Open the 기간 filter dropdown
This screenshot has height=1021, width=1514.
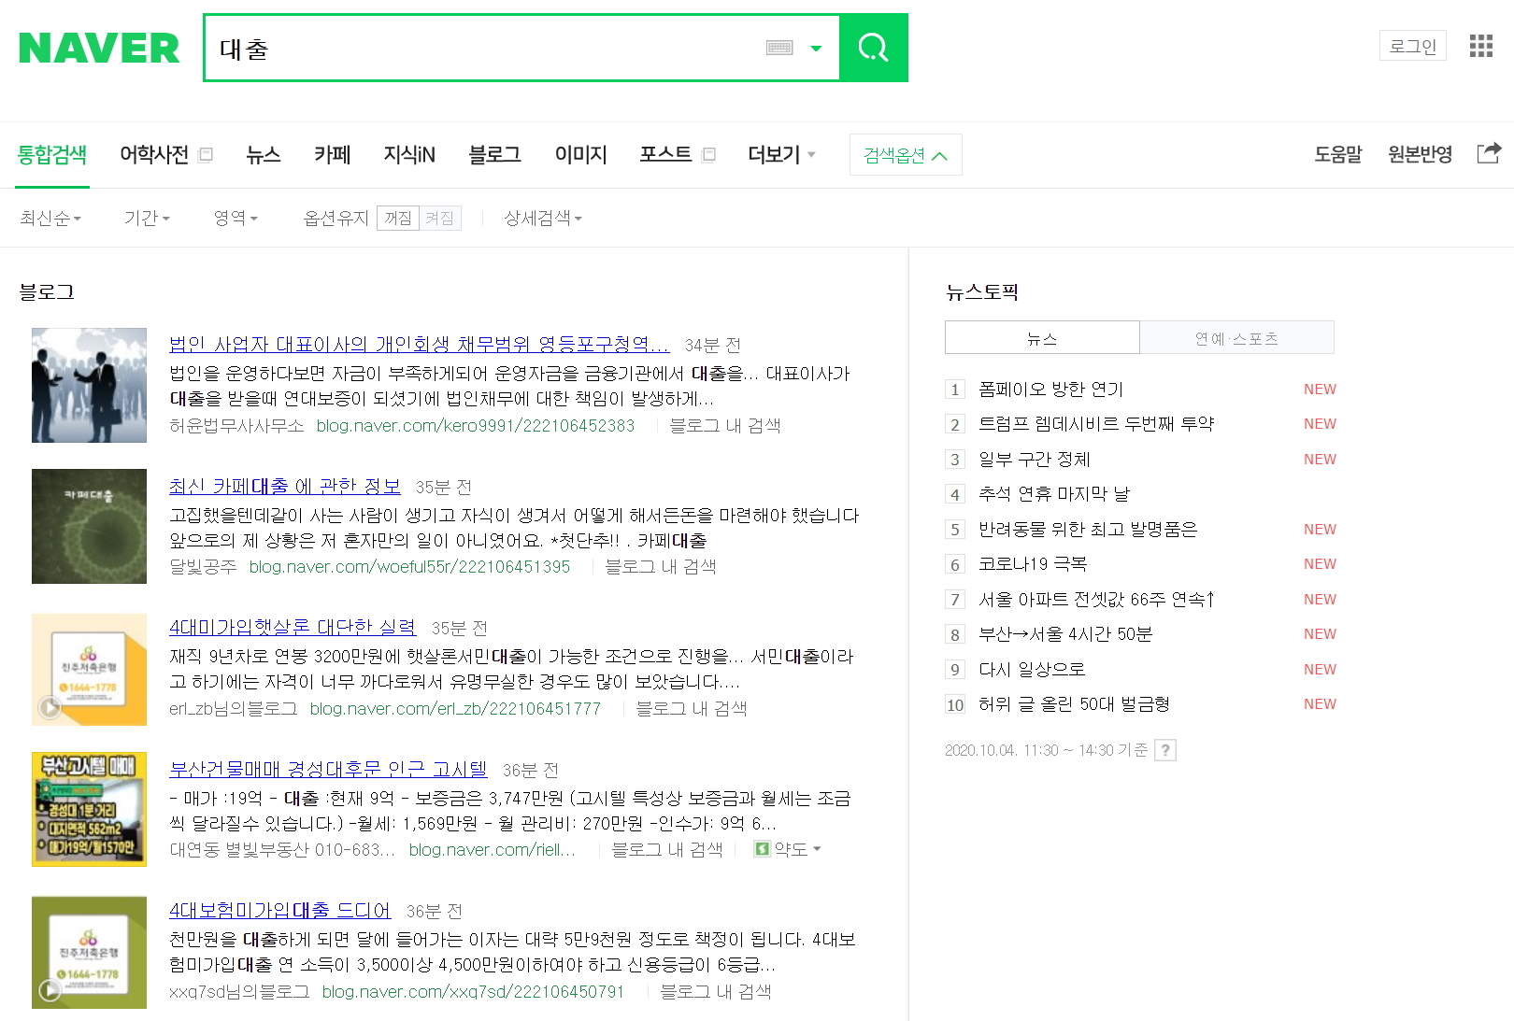pyautogui.click(x=147, y=218)
